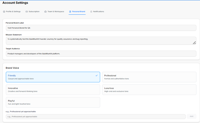Viewport: 200px width, 123px height.
Task: Select the Friendly brand voice option
Action: [x=53, y=77]
